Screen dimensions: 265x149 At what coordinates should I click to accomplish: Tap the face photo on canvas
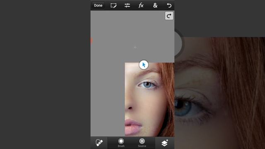click(x=149, y=99)
